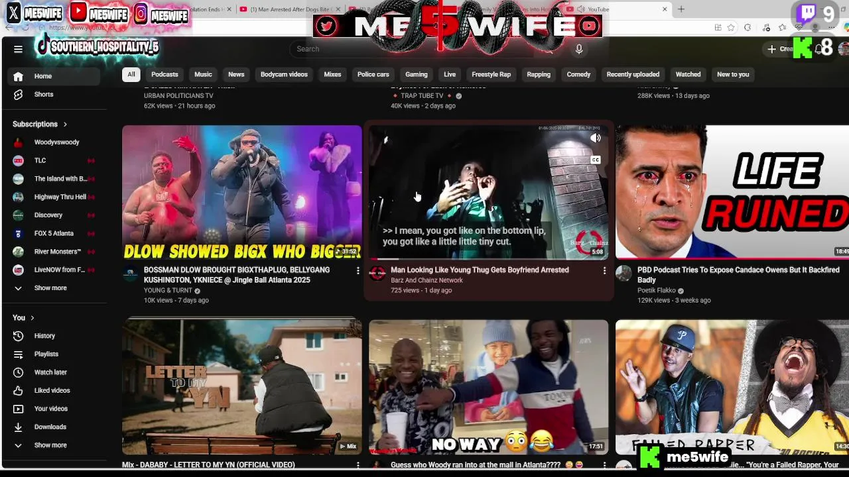Open FOX 5 Atlanta subscription

(53, 233)
